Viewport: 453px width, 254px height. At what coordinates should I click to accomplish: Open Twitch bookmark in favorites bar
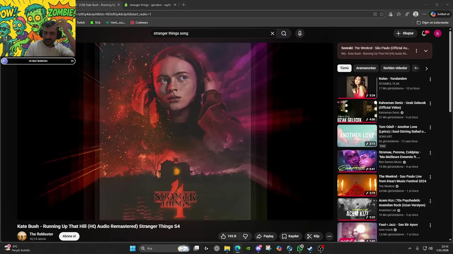[x=81, y=23]
